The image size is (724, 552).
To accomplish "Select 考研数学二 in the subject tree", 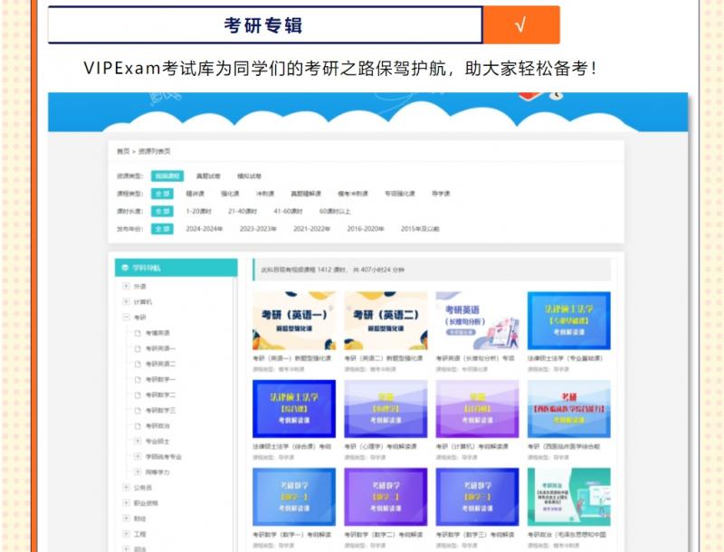I will pyautogui.click(x=161, y=395).
